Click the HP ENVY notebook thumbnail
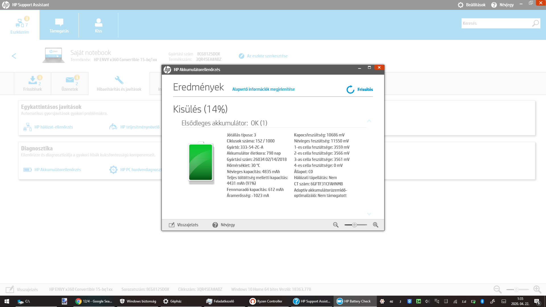 click(53, 55)
